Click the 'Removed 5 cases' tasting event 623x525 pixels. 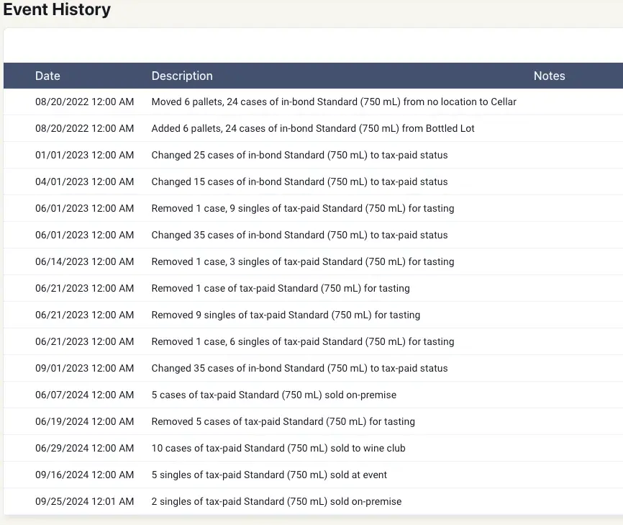(x=283, y=421)
